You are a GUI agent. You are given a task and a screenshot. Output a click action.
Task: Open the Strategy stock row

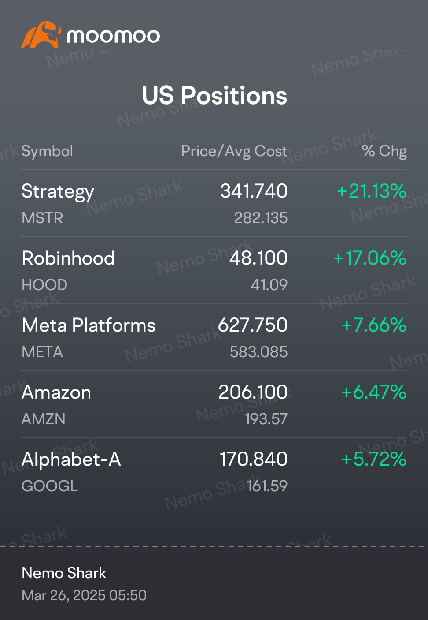tap(214, 204)
